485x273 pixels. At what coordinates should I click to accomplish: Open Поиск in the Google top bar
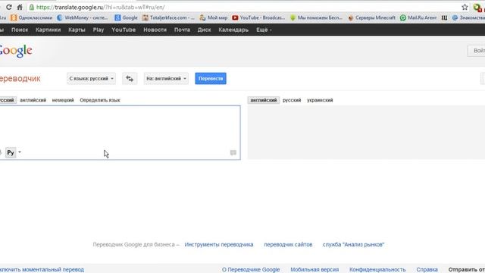20,30
